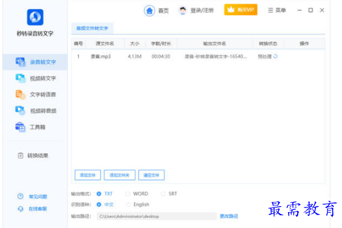Click the 预处理 loading spinner icon
Image resolution: width=342 pixels, height=228 pixels.
[275, 56]
